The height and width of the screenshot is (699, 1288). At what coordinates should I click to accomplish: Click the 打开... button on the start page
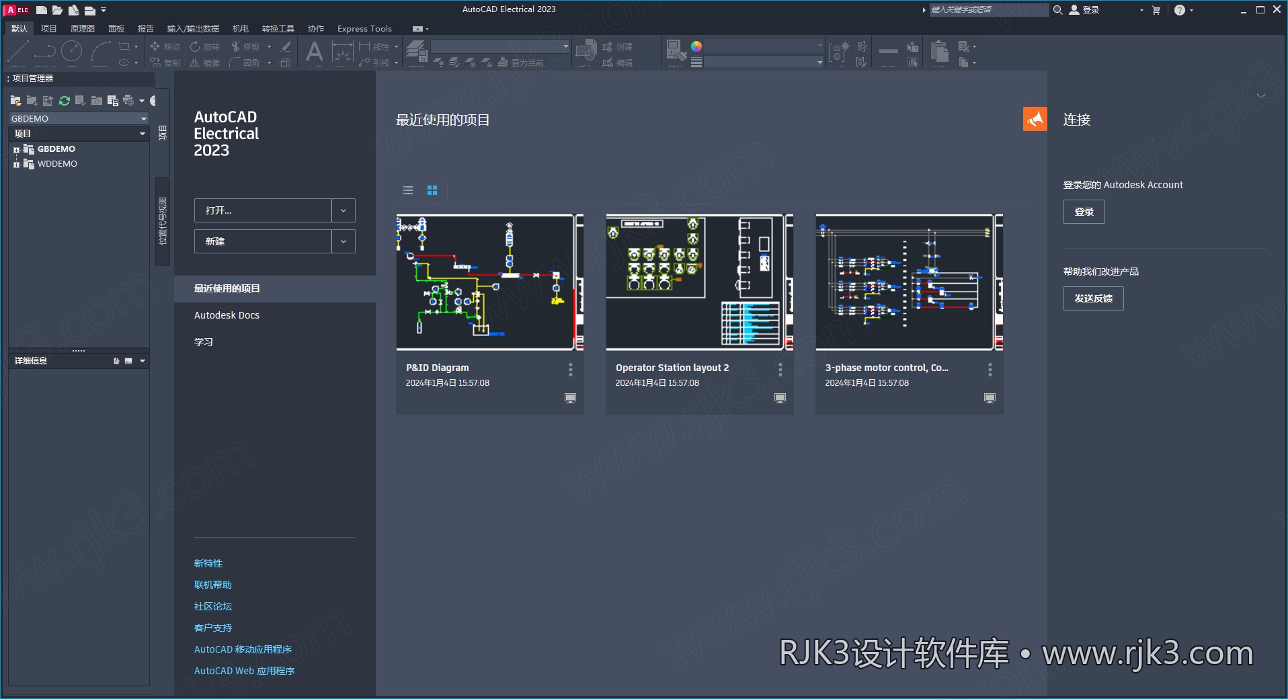(x=263, y=210)
